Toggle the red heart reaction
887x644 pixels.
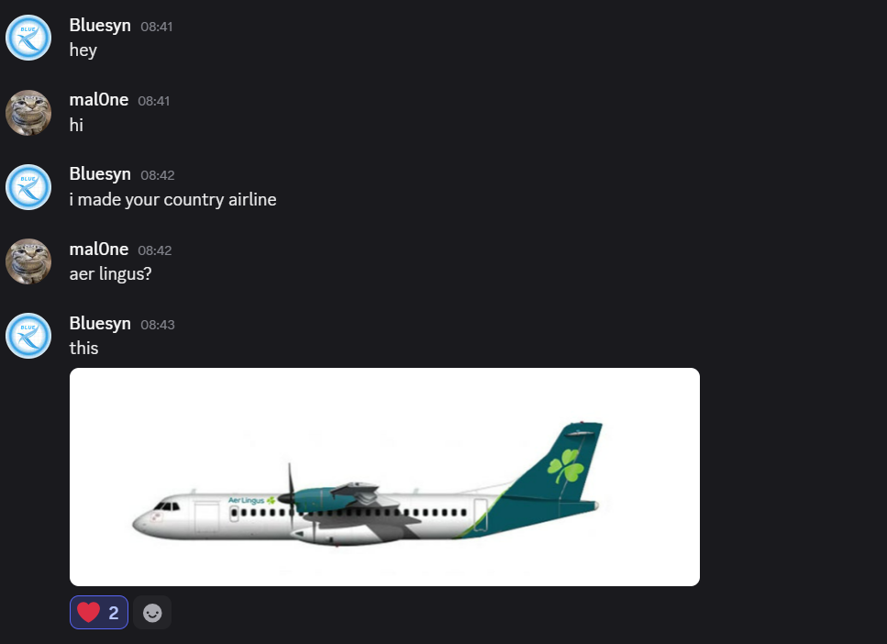click(x=99, y=612)
